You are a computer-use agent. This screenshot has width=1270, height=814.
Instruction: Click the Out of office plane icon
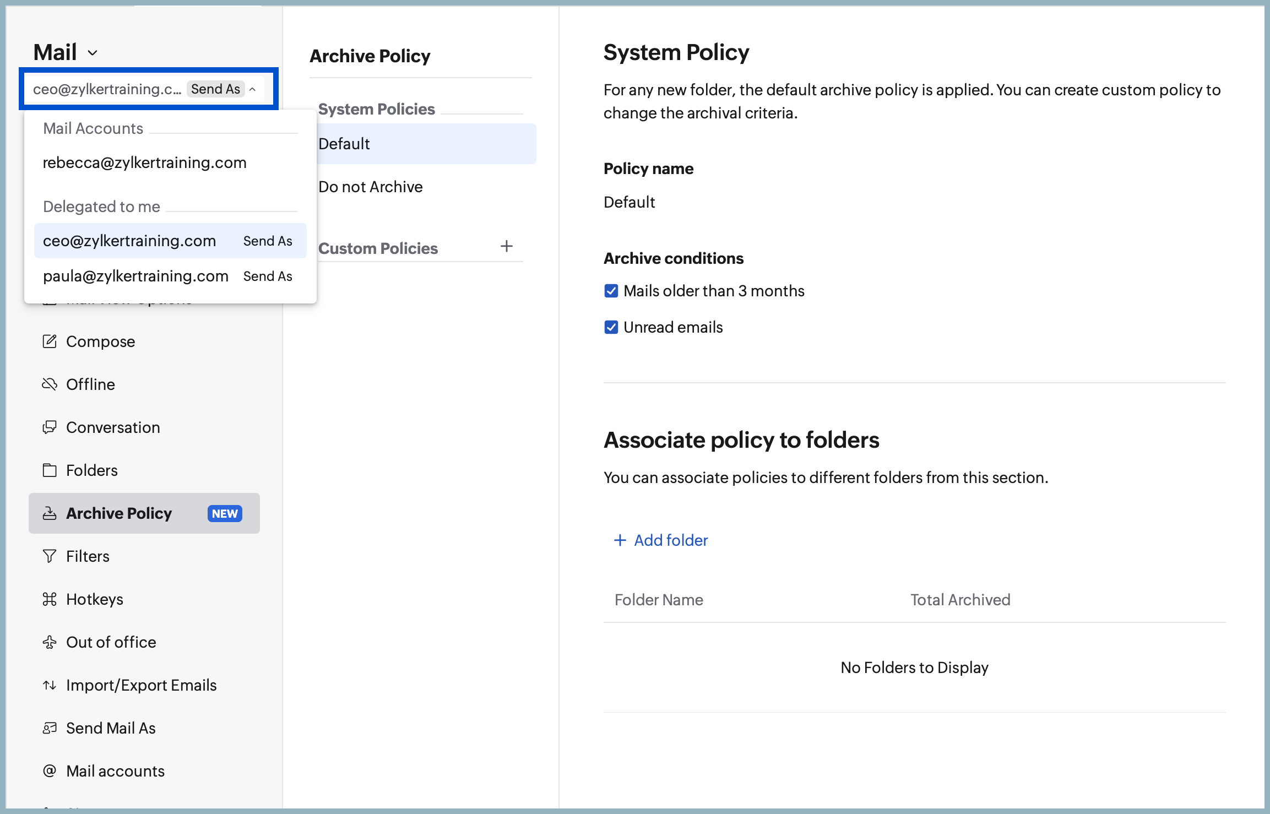coord(50,642)
